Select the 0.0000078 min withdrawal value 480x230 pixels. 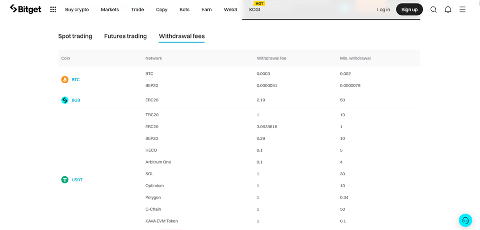350,85
